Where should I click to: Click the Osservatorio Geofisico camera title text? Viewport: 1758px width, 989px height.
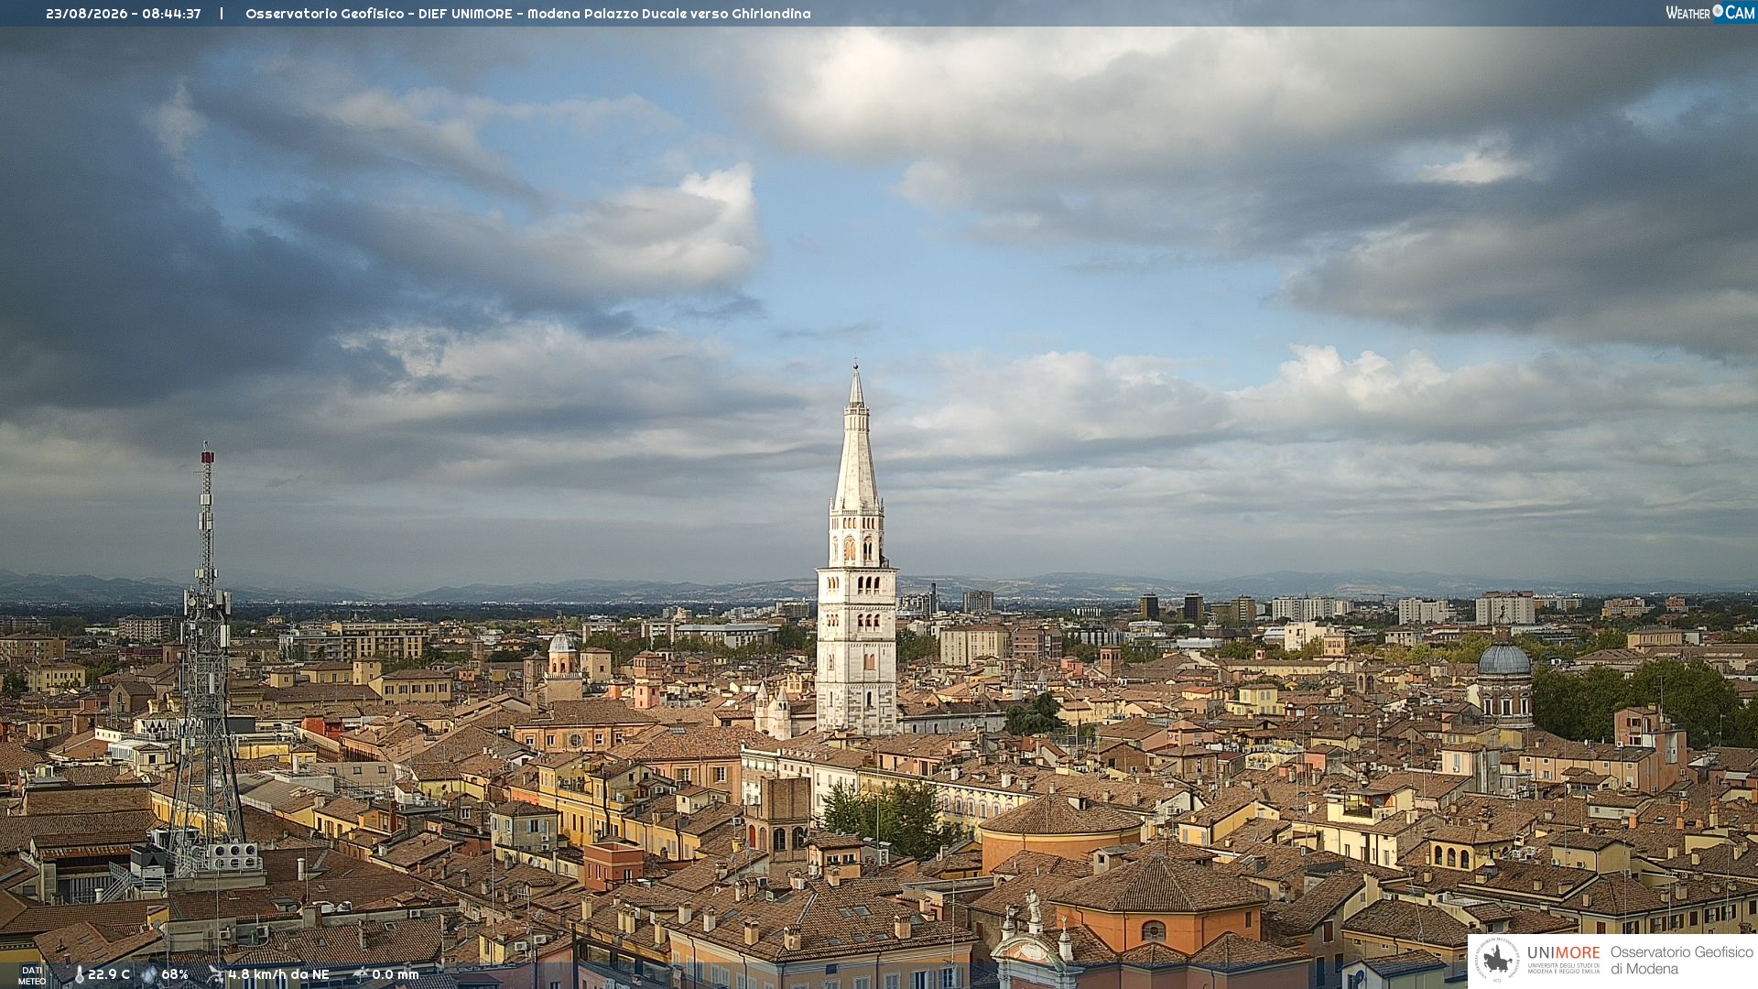click(x=528, y=14)
